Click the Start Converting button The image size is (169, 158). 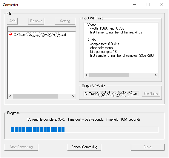tap(21, 147)
